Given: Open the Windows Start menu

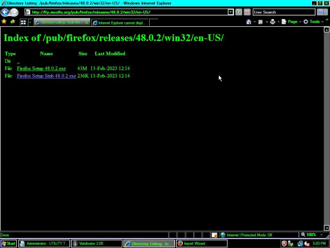Looking at the screenshot, I should (8, 243).
